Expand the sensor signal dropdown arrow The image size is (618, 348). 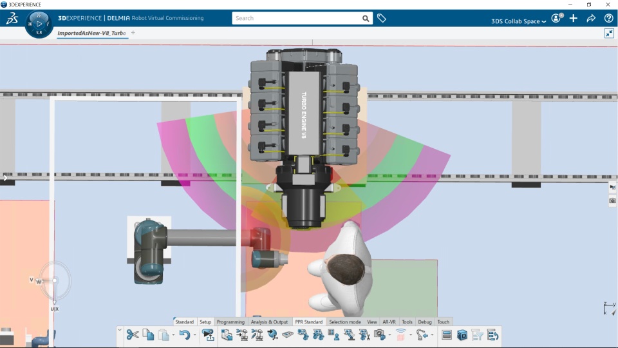[x=411, y=335]
